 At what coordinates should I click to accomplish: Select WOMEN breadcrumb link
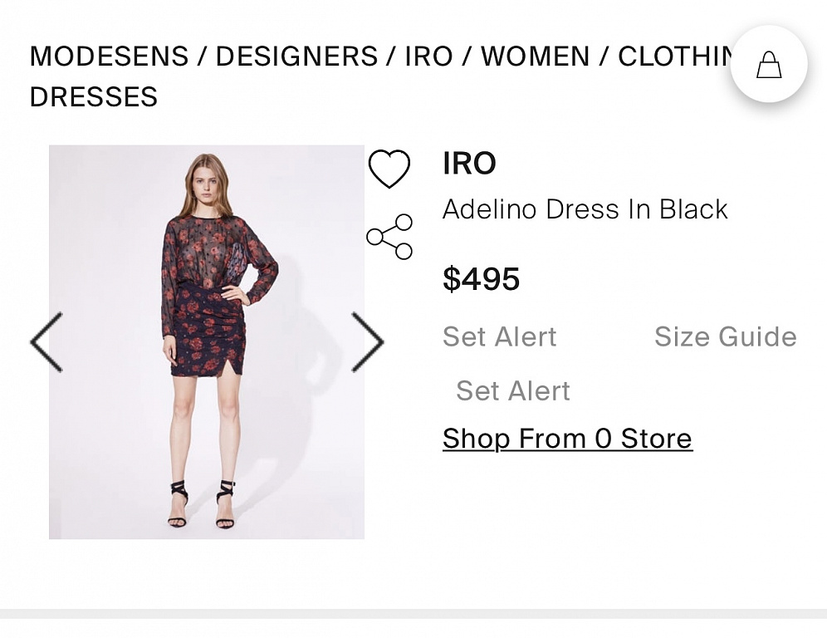pyautogui.click(x=535, y=56)
